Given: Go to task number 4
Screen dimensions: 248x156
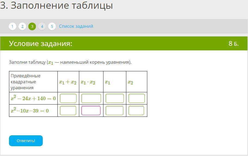Looking at the screenshot, I should pyautogui.click(x=42, y=26).
